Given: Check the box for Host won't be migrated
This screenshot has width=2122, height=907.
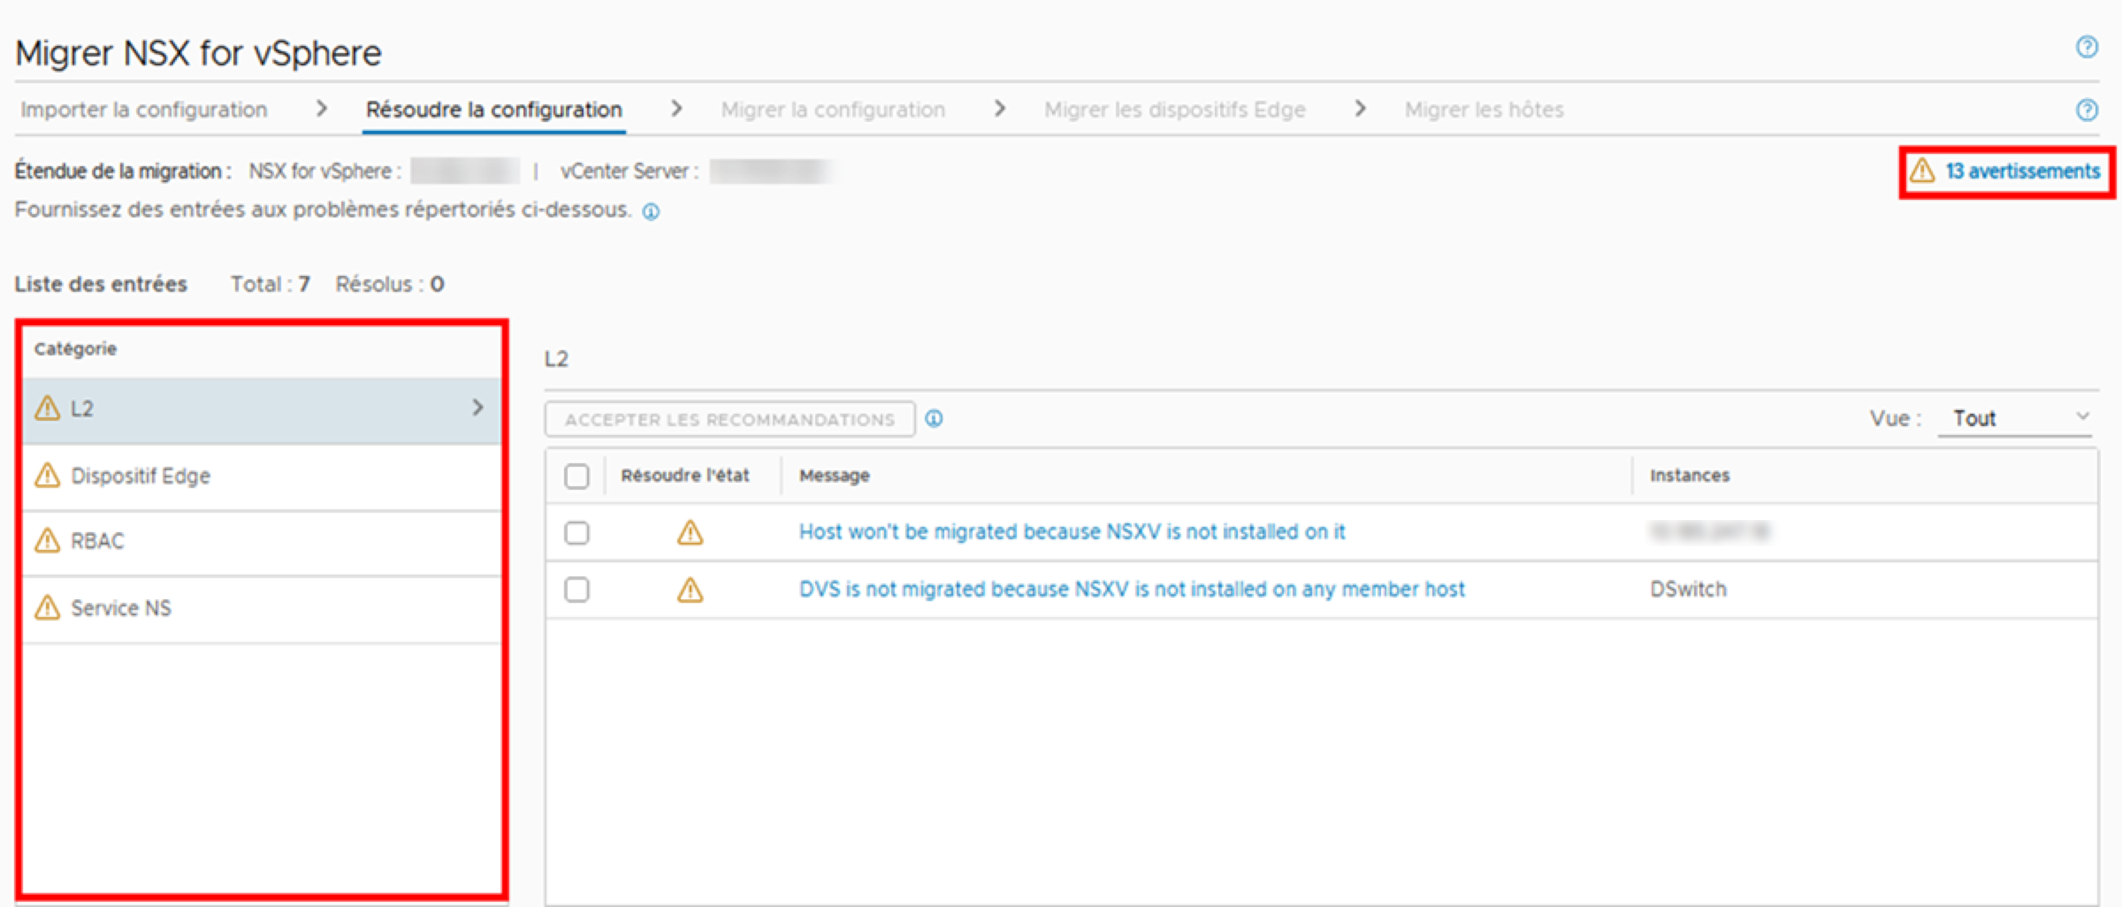Looking at the screenshot, I should 576,533.
